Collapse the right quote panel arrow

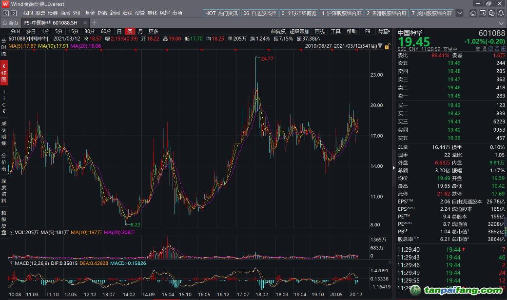(x=393, y=168)
